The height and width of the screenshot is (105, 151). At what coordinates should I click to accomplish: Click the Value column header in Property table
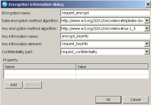coord(112,67)
